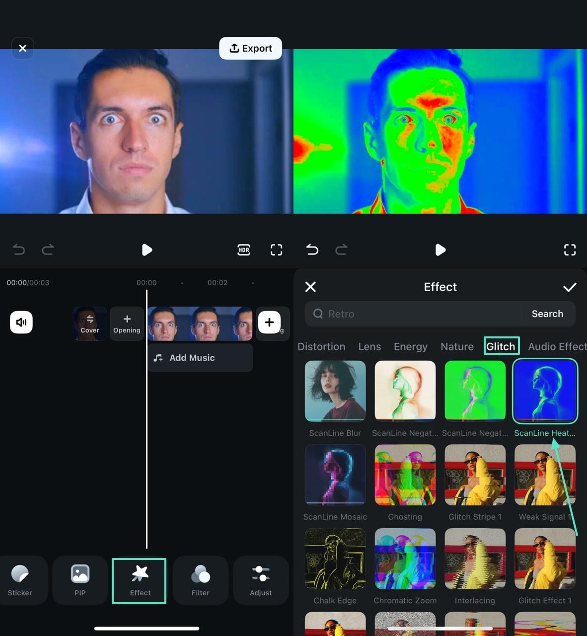The image size is (587, 636).
Task: Open the Sticker tool
Action: pos(20,580)
